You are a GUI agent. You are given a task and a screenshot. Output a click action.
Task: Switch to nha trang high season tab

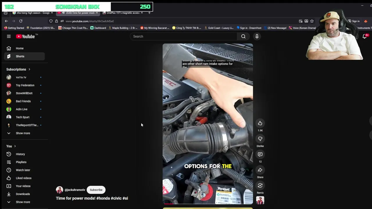(x=33, y=13)
